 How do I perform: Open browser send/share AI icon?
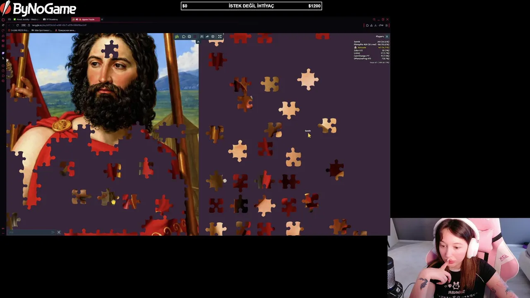(x=381, y=25)
